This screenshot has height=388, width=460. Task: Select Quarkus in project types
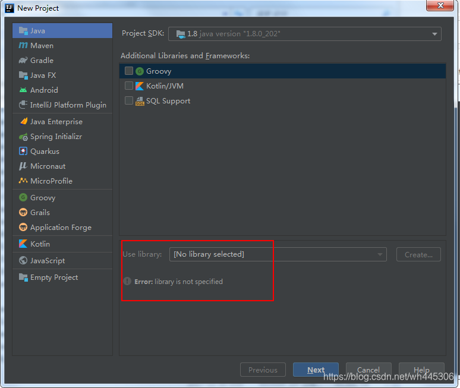click(62, 152)
